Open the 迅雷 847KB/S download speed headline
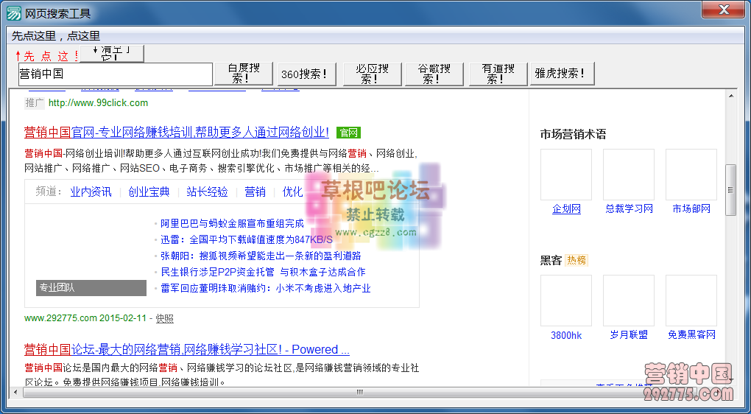The height and width of the screenshot is (414, 751). click(x=247, y=239)
